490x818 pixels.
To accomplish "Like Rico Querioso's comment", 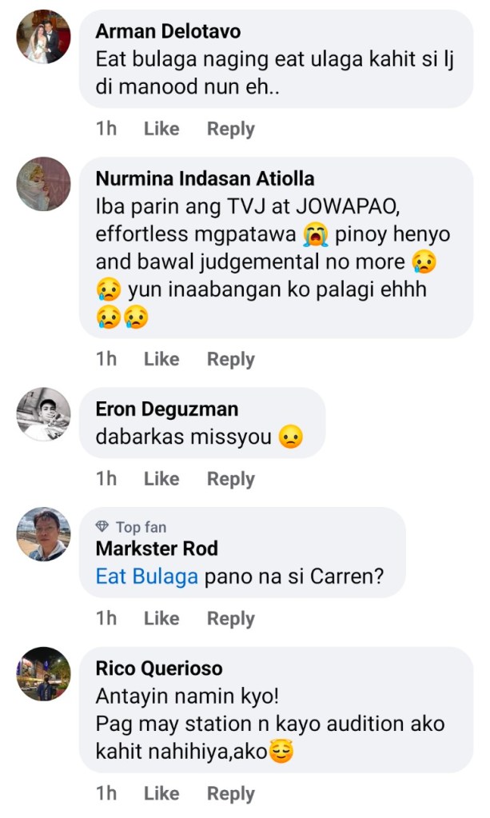I will coord(161,793).
